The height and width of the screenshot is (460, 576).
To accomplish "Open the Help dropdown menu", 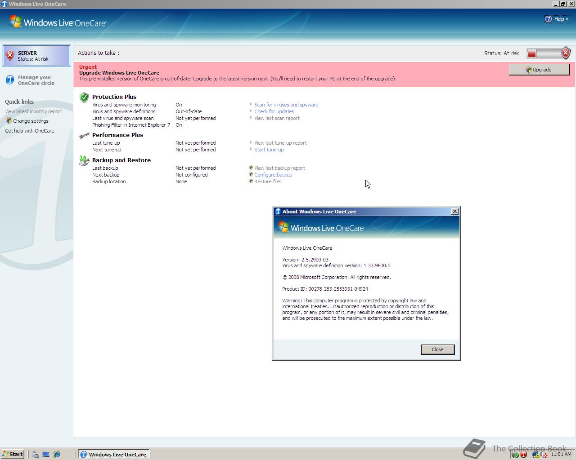I will click(557, 19).
